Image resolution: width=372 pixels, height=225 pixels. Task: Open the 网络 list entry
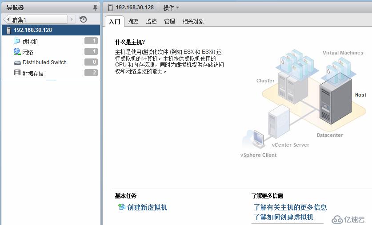pyautogui.click(x=28, y=52)
